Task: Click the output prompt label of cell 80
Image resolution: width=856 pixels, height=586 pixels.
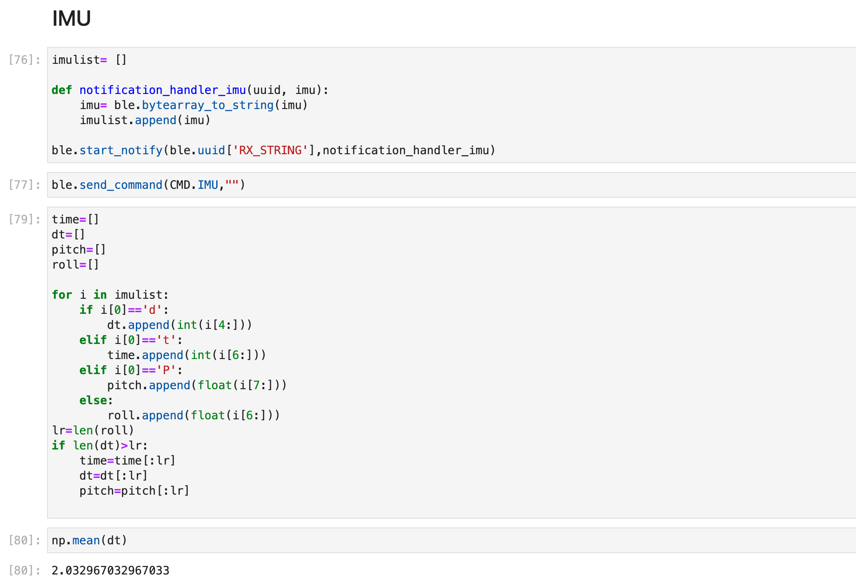Action: tap(24, 570)
